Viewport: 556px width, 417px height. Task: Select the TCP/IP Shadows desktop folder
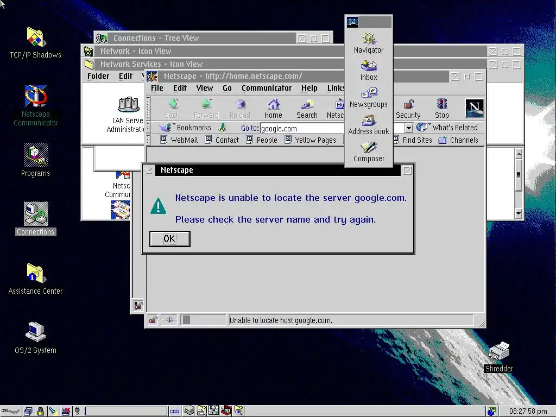coord(35,43)
